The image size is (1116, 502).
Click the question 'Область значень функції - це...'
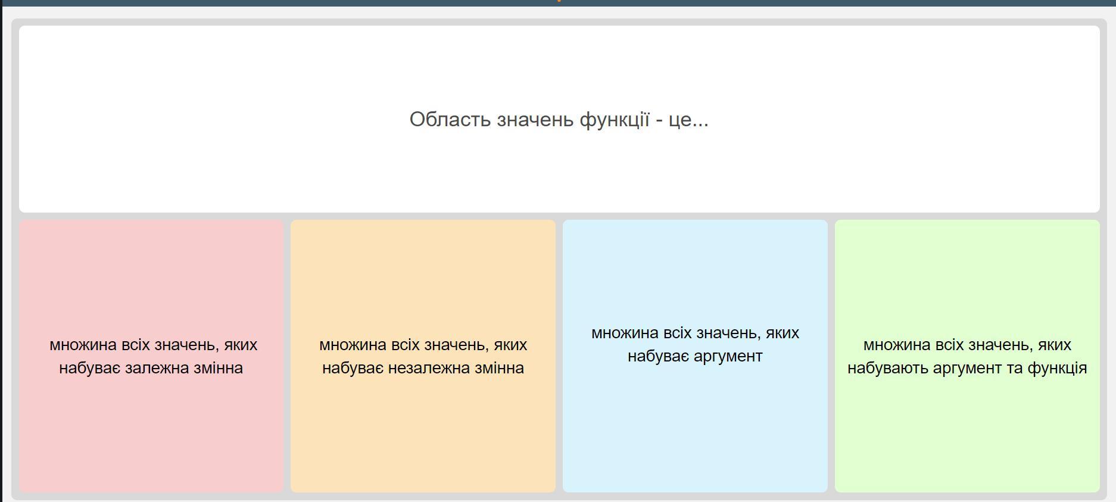click(x=559, y=119)
